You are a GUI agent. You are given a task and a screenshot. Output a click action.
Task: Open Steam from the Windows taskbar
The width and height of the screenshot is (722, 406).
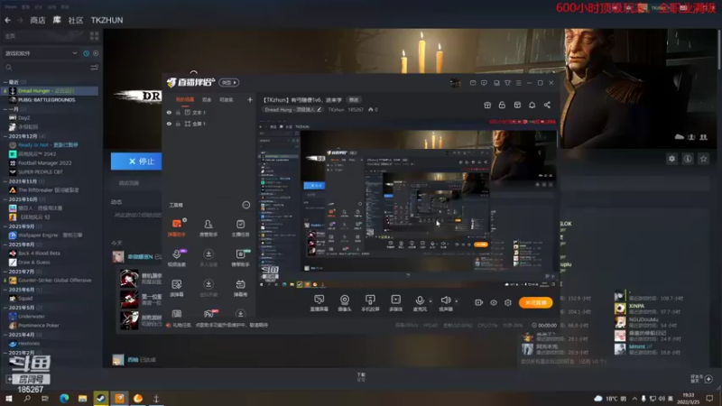101,398
